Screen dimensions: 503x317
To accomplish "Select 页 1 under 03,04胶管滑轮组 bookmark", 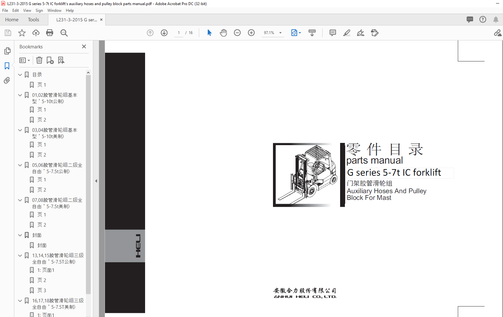I will click(42, 144).
